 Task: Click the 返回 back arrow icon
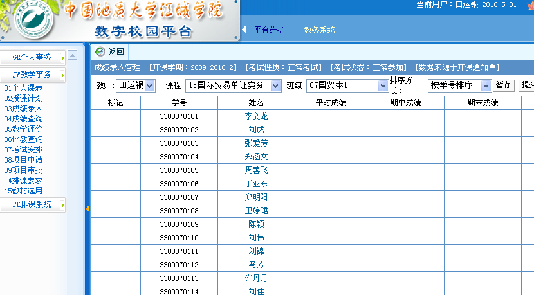coord(100,51)
